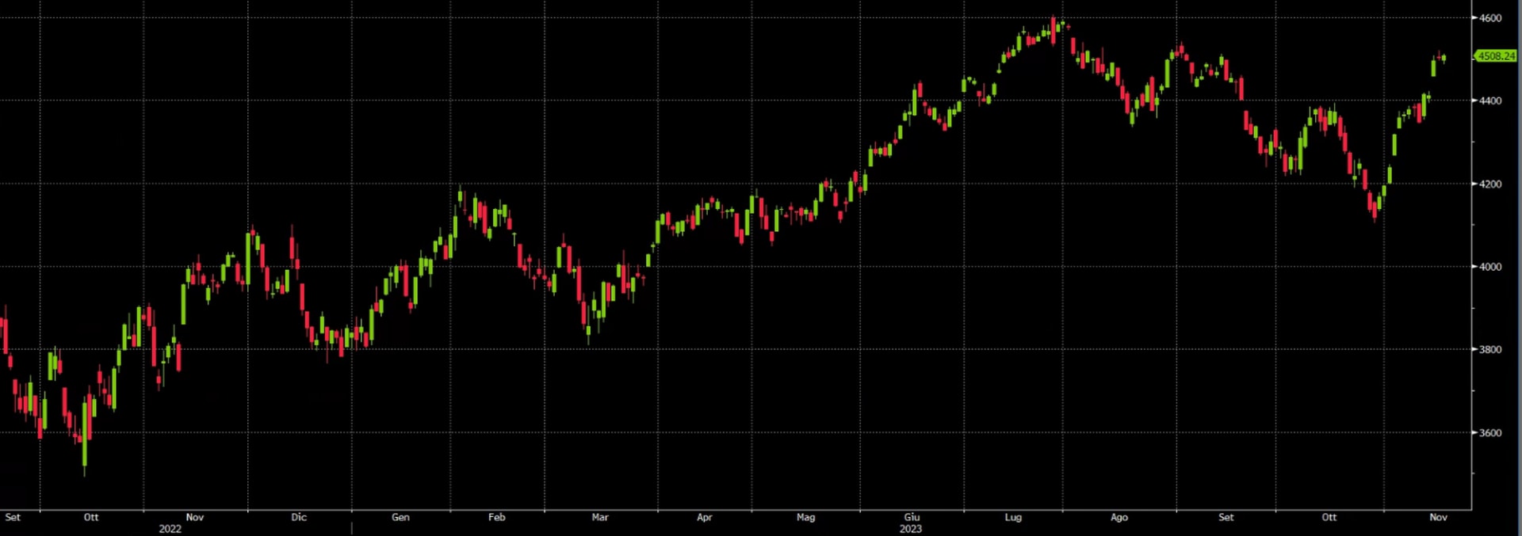1522x536 pixels.
Task: Click the 4508.24 current price label
Action: [x=1495, y=56]
